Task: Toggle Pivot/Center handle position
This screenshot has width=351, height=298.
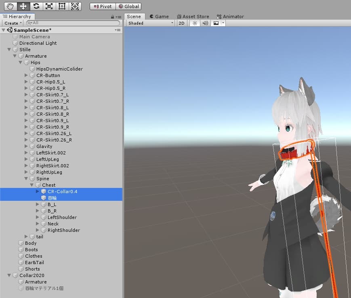Action: point(103,6)
